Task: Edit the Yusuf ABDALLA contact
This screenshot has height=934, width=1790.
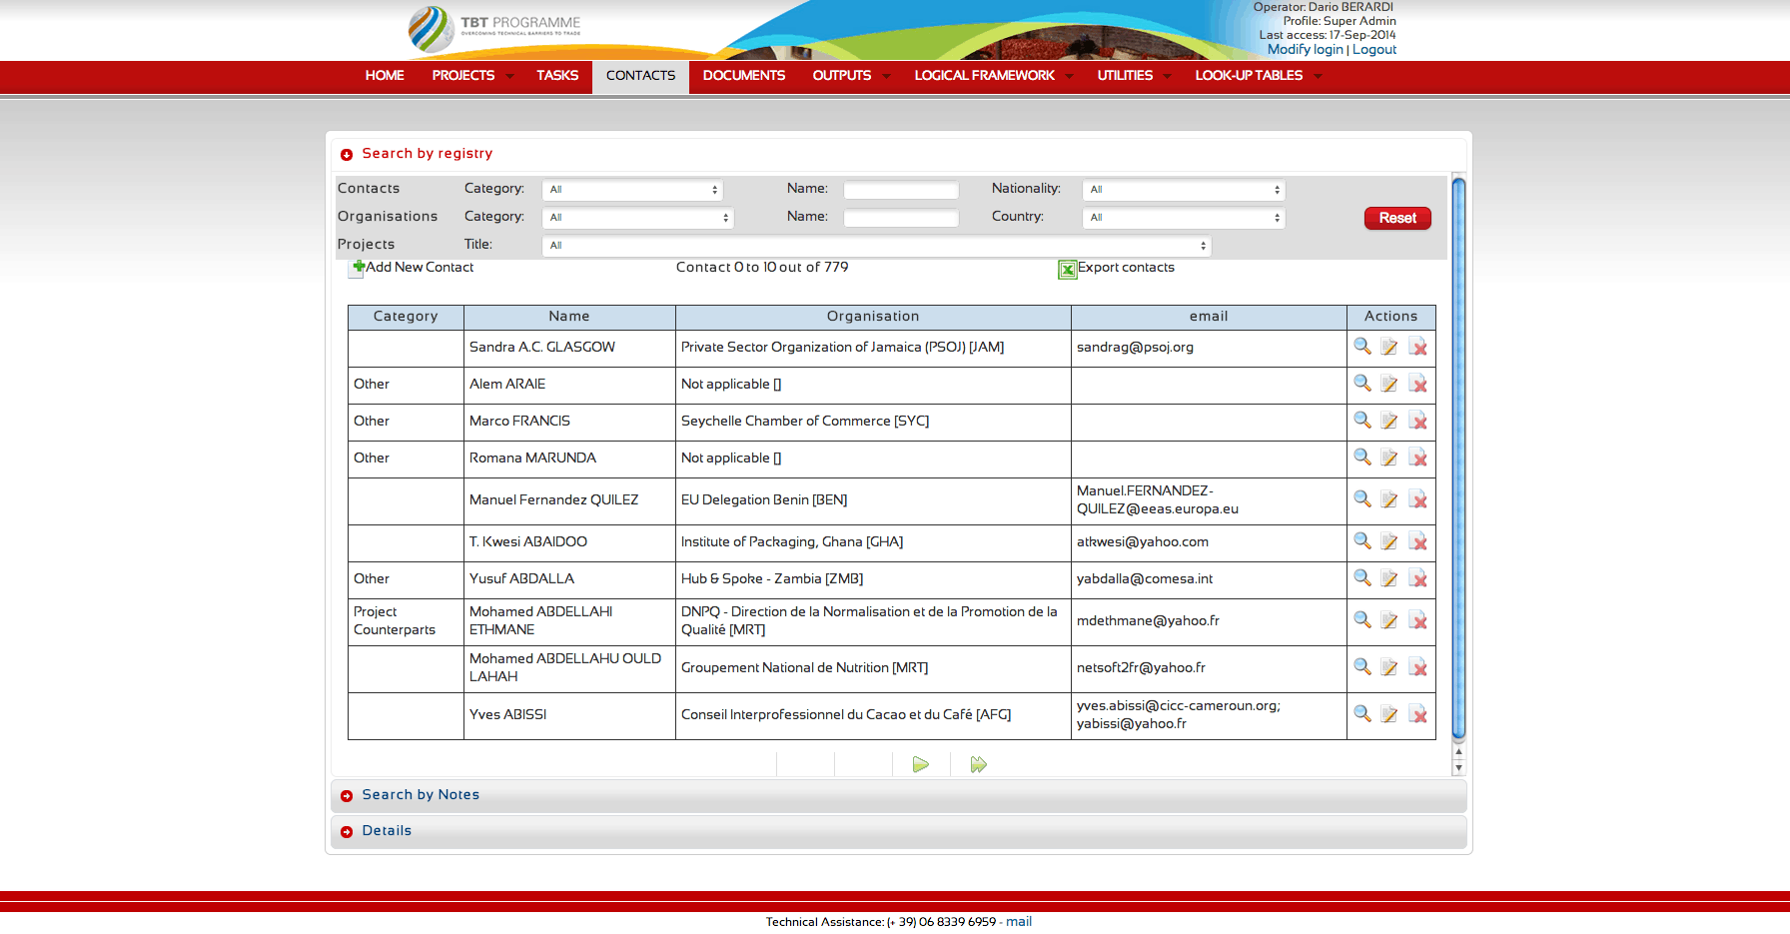Action: tap(1389, 578)
